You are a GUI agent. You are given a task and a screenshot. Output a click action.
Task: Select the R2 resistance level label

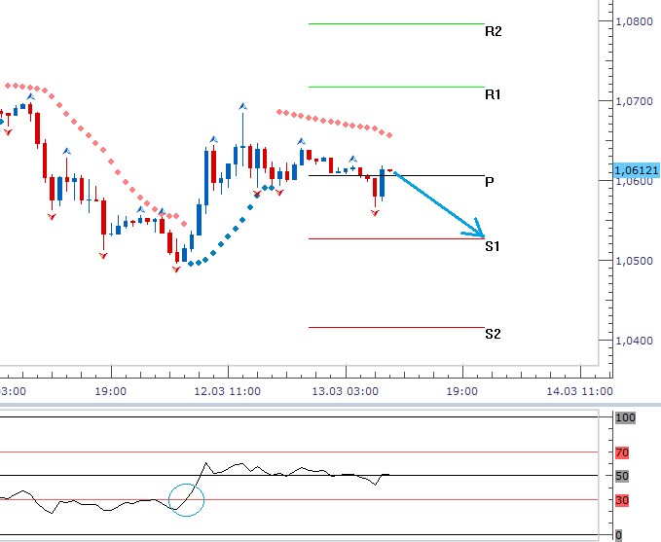click(x=493, y=32)
